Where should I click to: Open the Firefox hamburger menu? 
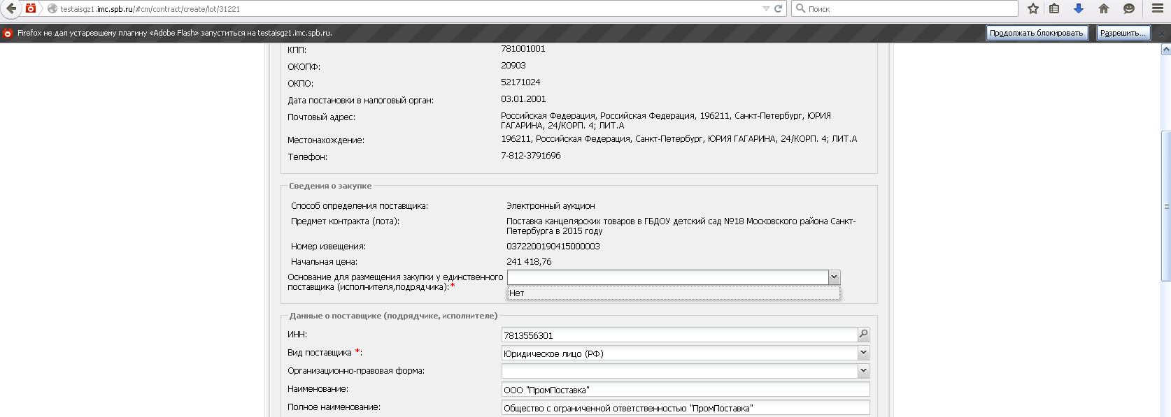[1157, 8]
